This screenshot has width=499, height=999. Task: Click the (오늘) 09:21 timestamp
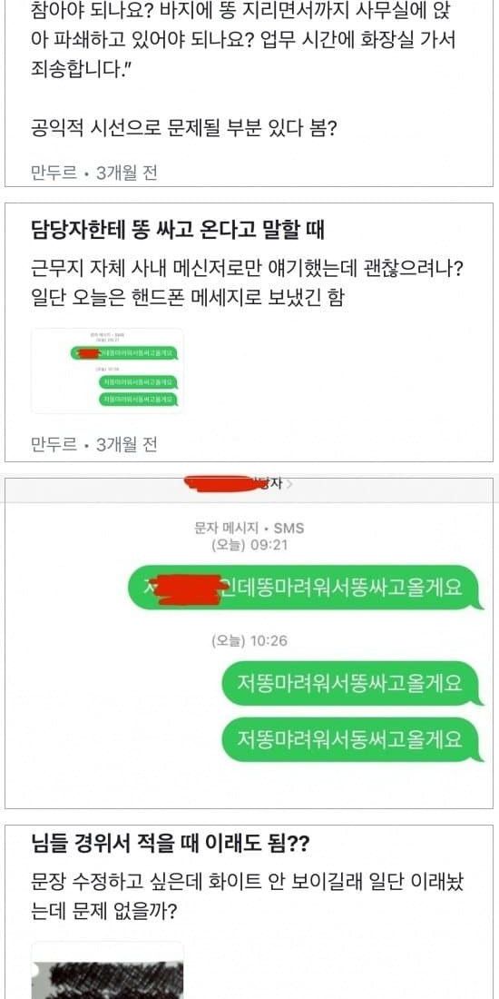coord(249,546)
